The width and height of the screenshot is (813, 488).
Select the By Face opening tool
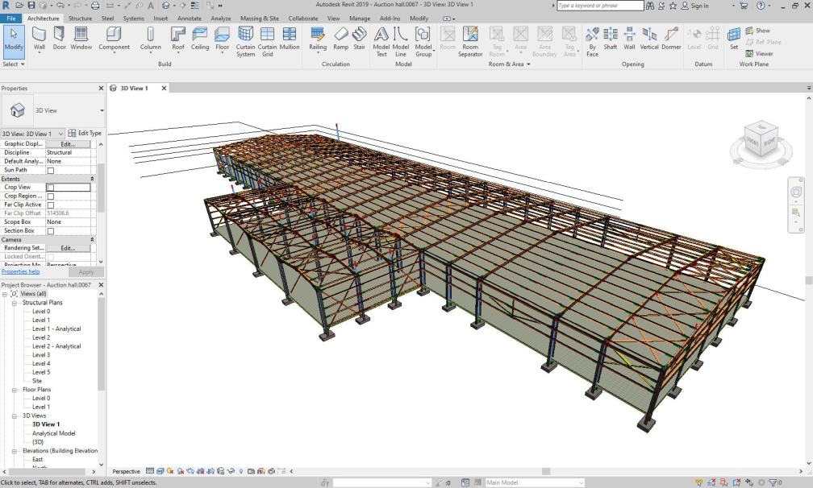[x=592, y=41]
